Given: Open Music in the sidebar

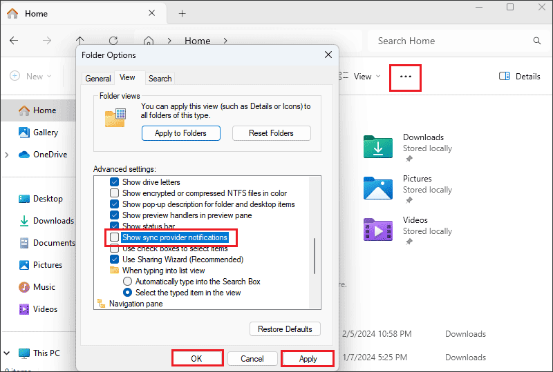Looking at the screenshot, I should point(38,287).
